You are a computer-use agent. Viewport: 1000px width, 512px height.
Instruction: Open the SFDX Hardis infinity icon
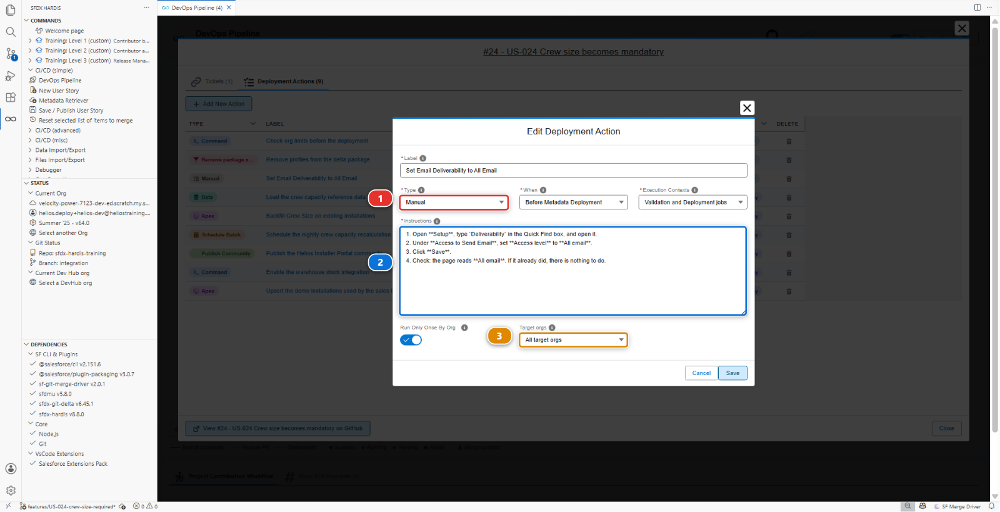[11, 119]
